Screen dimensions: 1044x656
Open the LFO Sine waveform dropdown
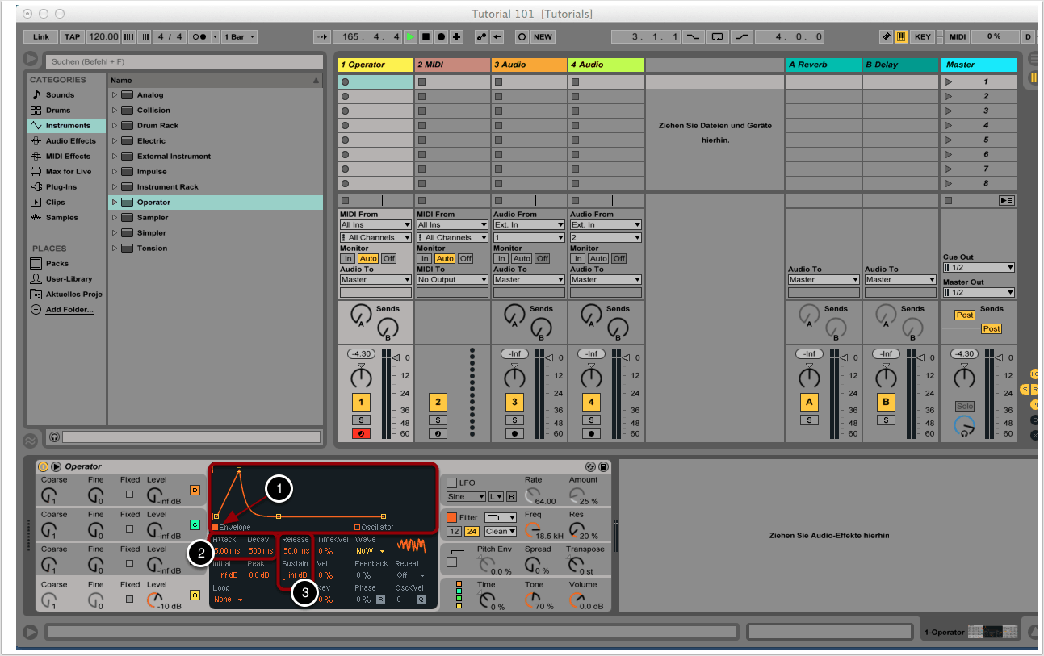click(x=466, y=497)
